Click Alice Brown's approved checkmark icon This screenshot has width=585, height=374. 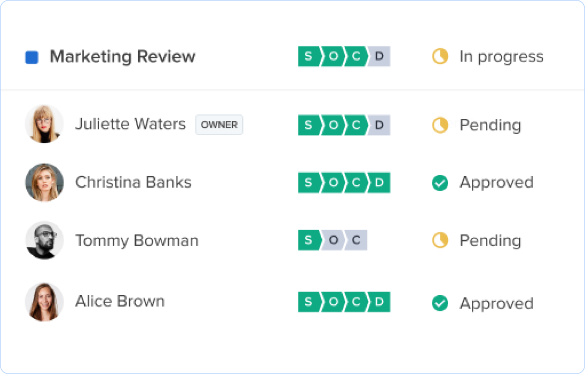440,303
